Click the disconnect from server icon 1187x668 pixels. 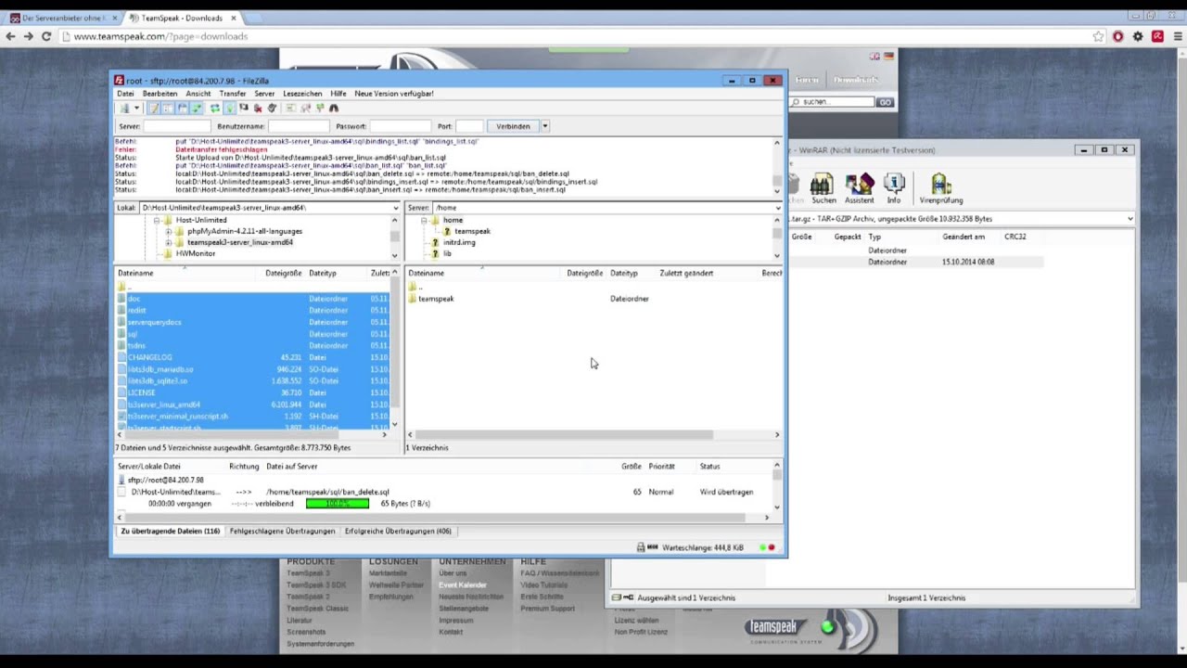click(258, 108)
